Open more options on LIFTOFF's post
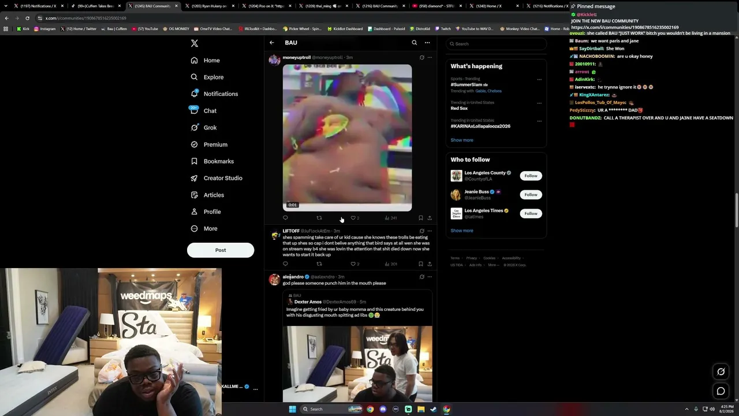Viewport: 739px width, 416px height. click(x=430, y=231)
